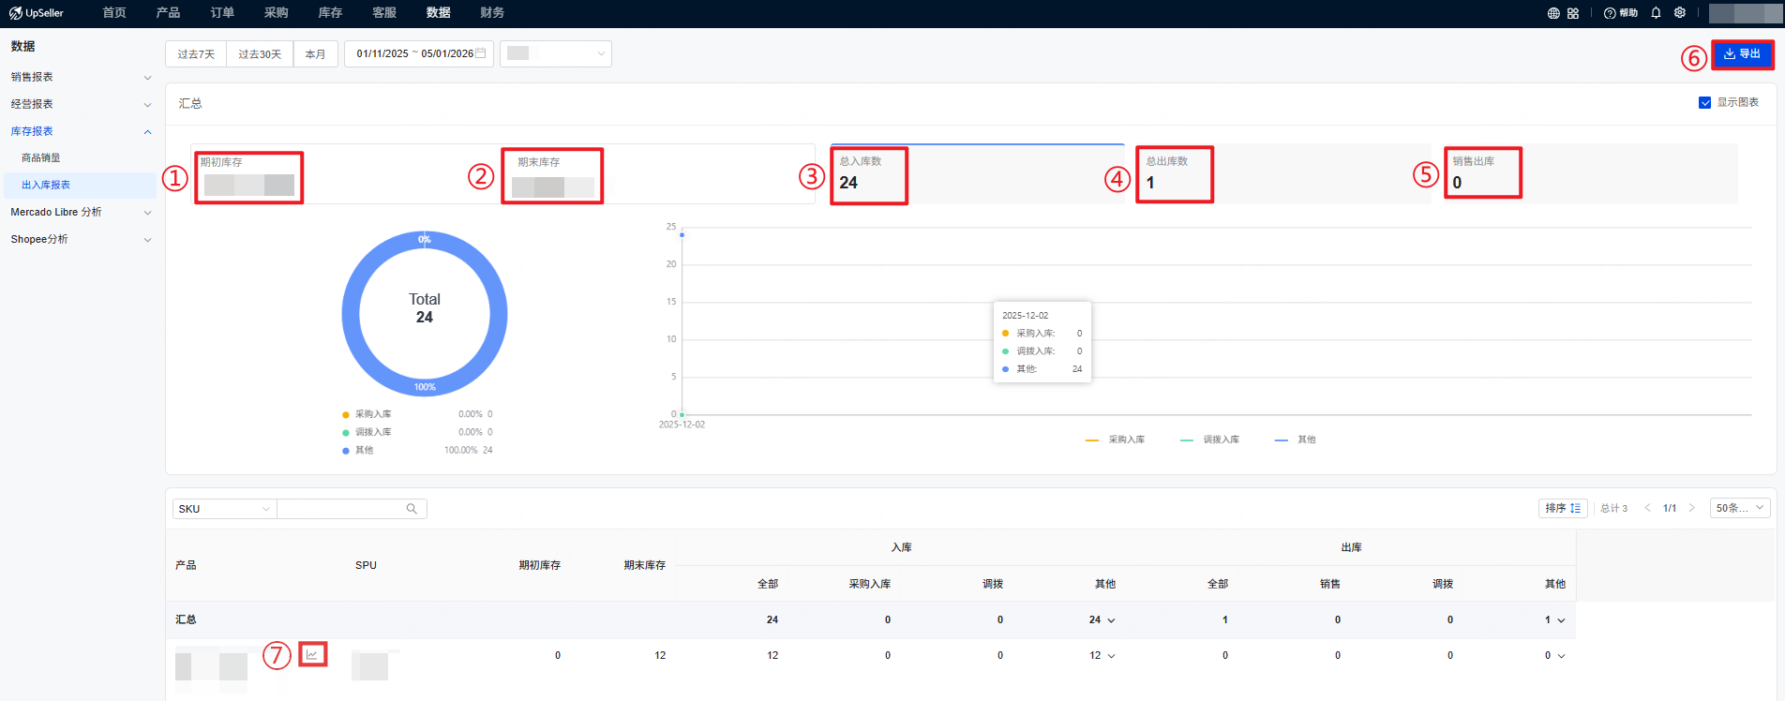Open the date range calendar icon
Screen dimensions: 1785x701
coord(481,53)
